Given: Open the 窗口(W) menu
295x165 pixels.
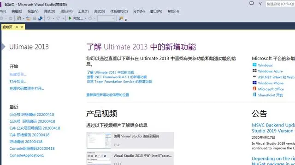Looking at the screenshot, I should (156, 11).
